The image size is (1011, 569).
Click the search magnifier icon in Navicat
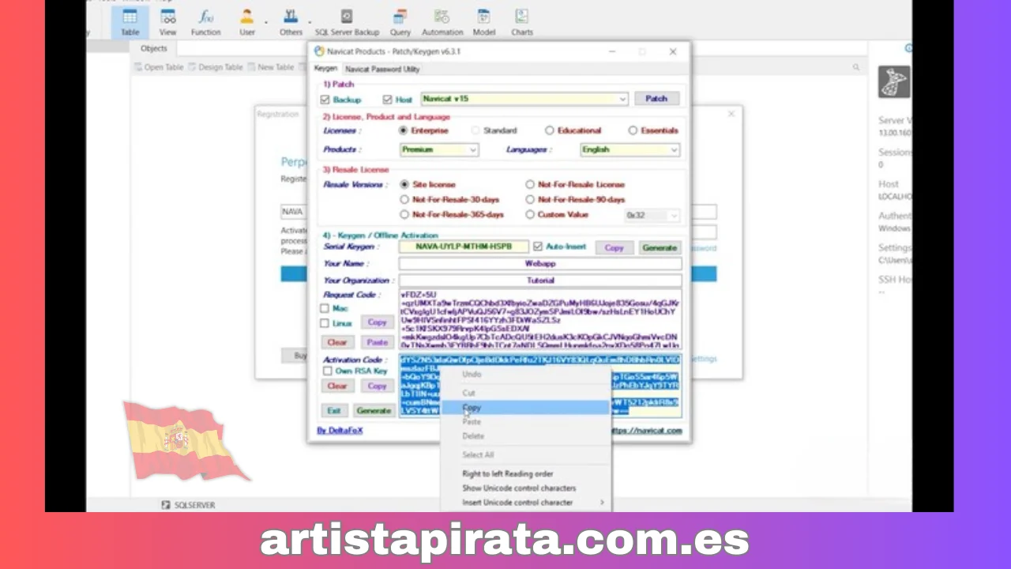(855, 68)
